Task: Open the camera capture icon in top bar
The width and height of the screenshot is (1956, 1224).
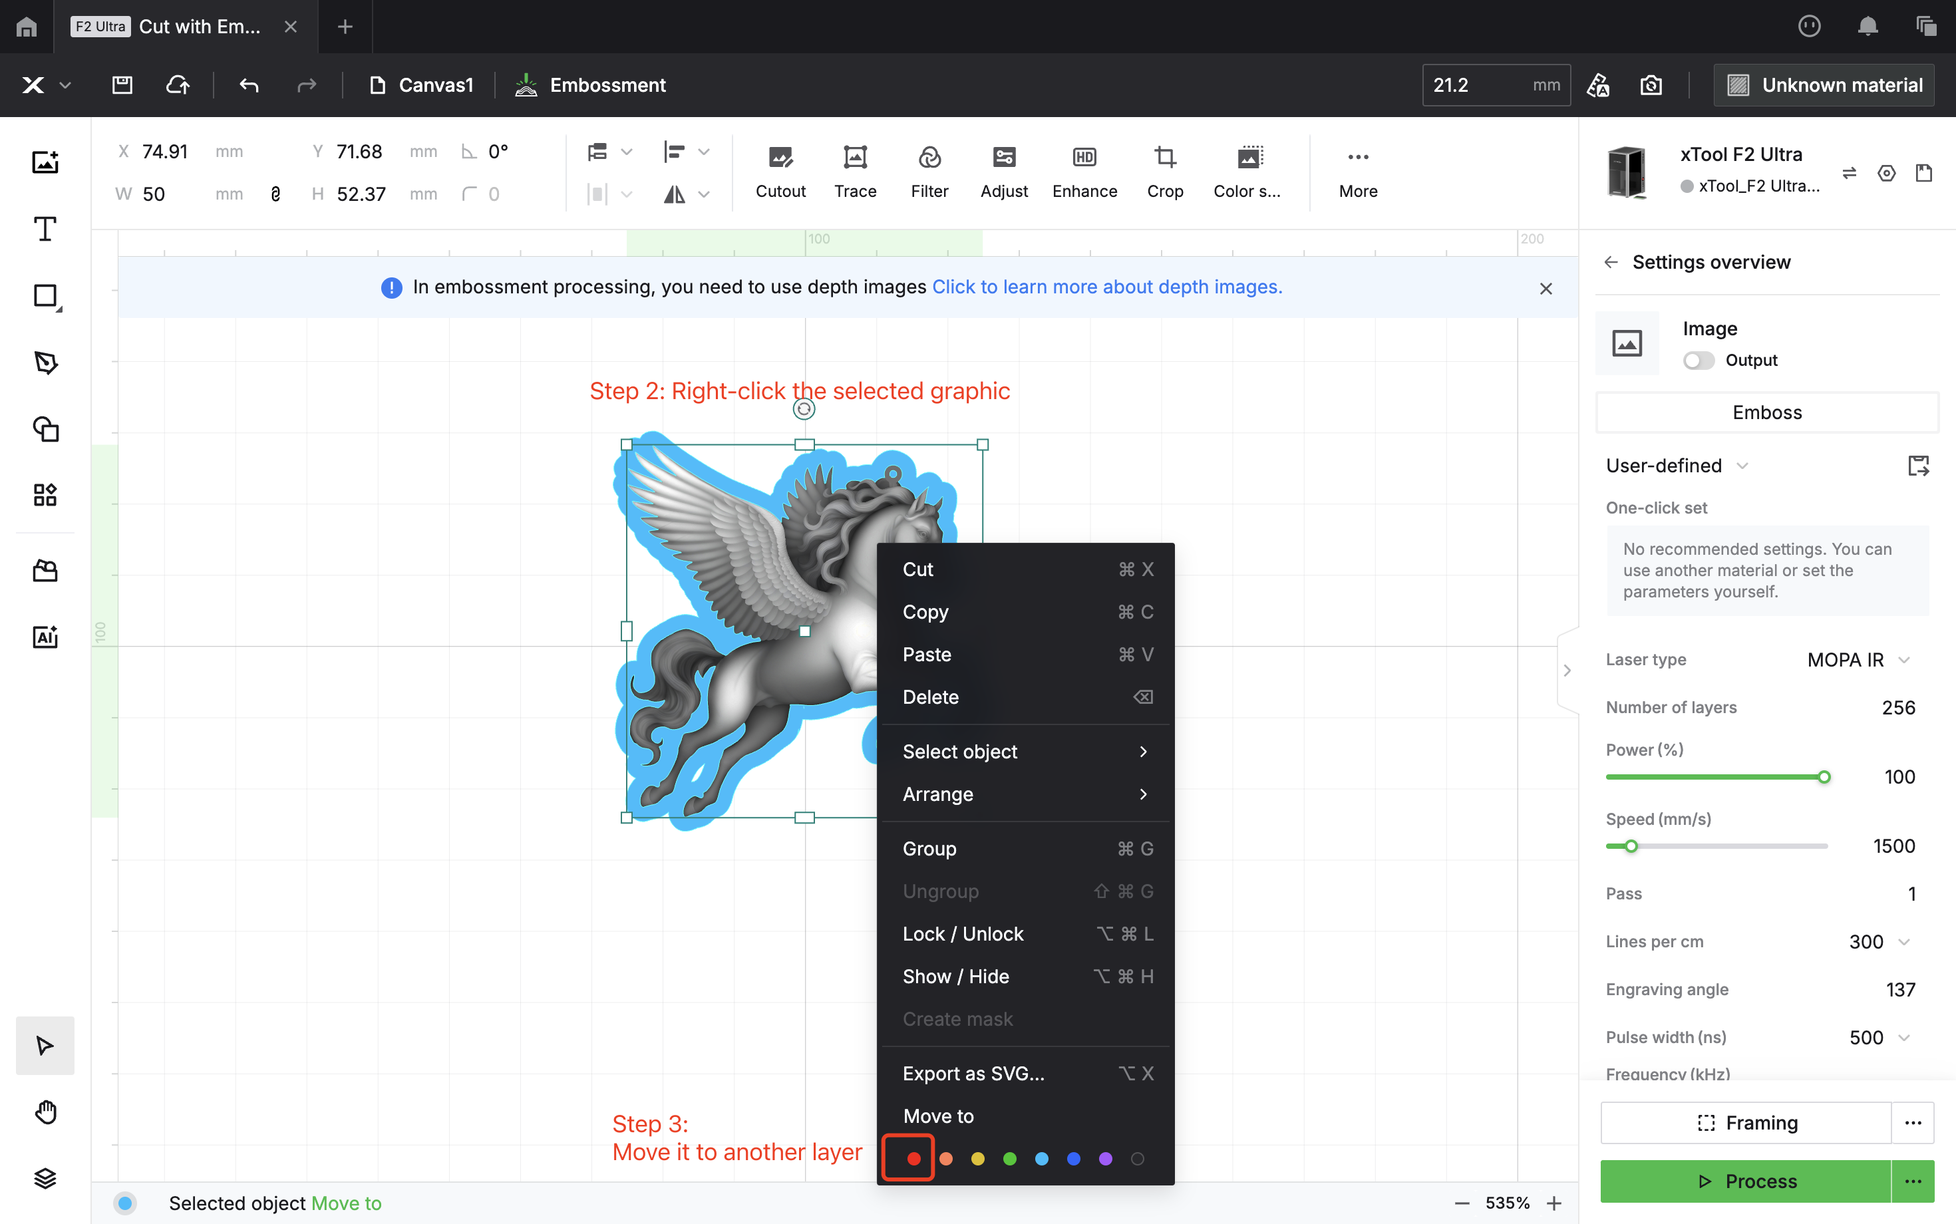Action: click(x=1651, y=85)
